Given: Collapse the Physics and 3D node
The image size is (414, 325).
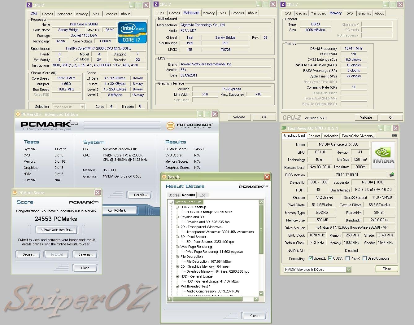Looking at the screenshot, I should click(x=177, y=217).
